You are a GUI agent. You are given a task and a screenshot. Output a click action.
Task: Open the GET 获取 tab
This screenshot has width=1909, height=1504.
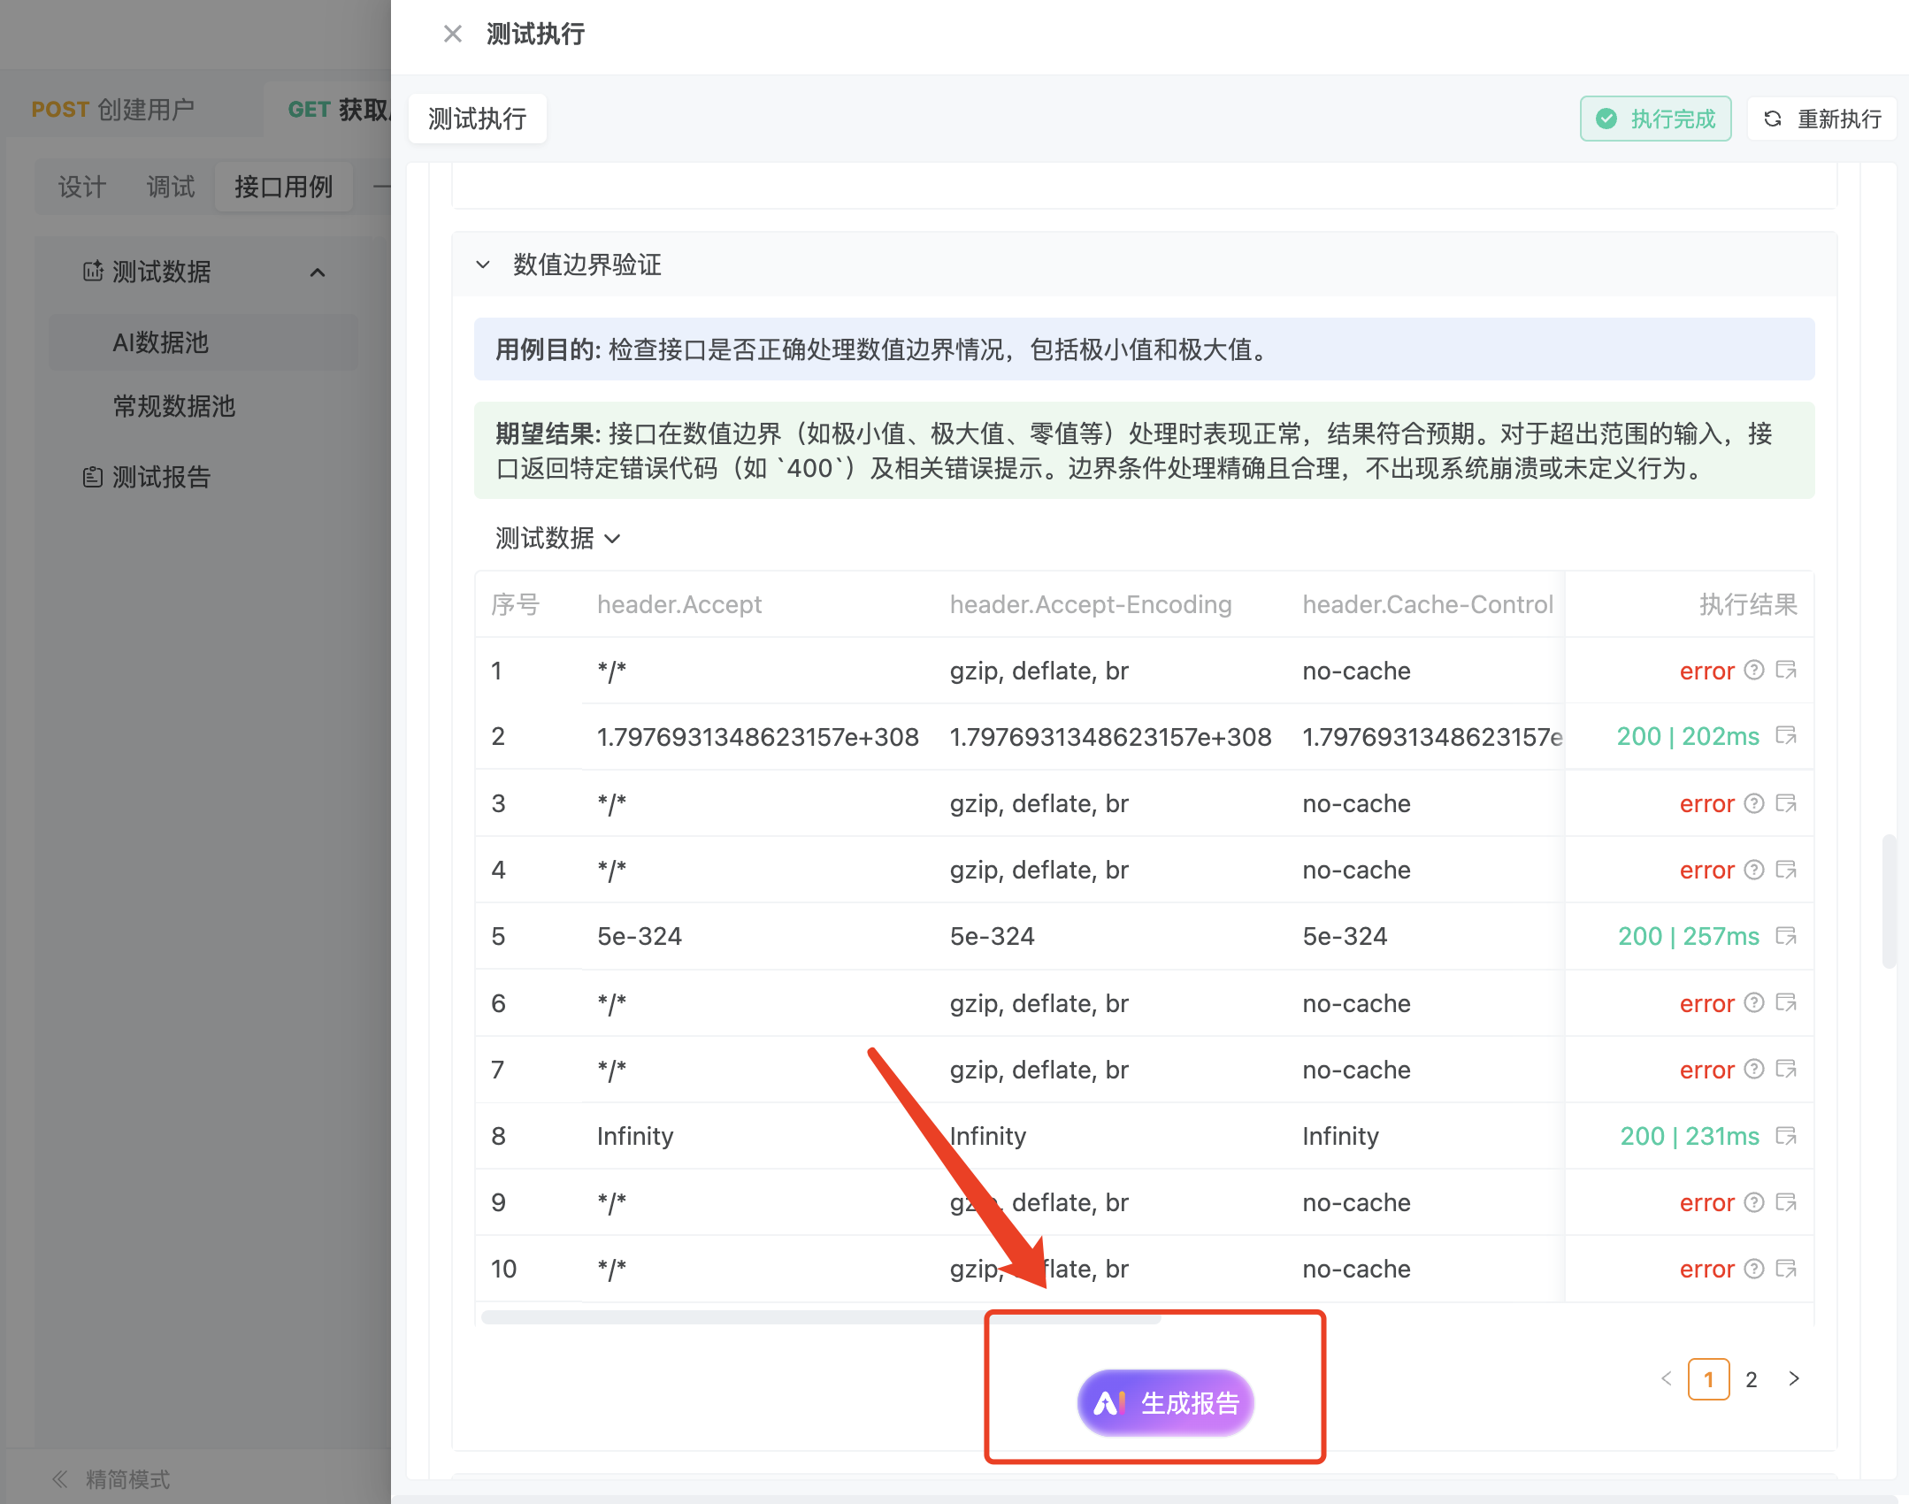pyautogui.click(x=338, y=110)
